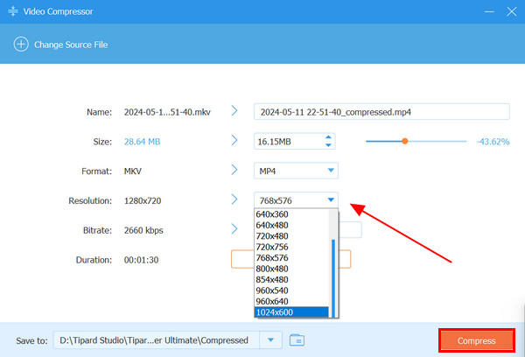The width and height of the screenshot is (525, 357).
Task: Click the arrow icon next to Size
Action: (x=234, y=140)
